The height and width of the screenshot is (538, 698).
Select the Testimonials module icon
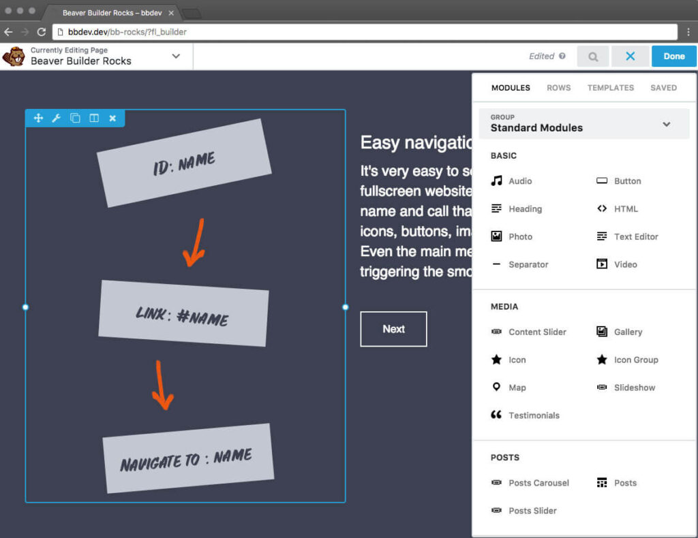(x=534, y=415)
